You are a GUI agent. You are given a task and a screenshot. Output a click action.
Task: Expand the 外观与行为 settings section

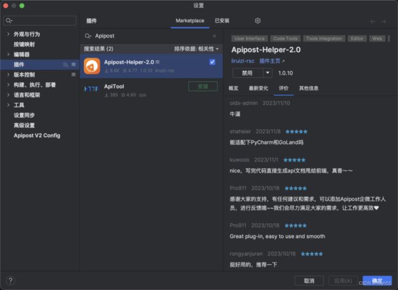(x=8, y=34)
